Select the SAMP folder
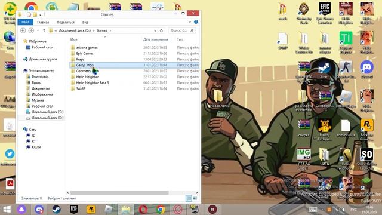The image size is (382, 215). point(134,88)
